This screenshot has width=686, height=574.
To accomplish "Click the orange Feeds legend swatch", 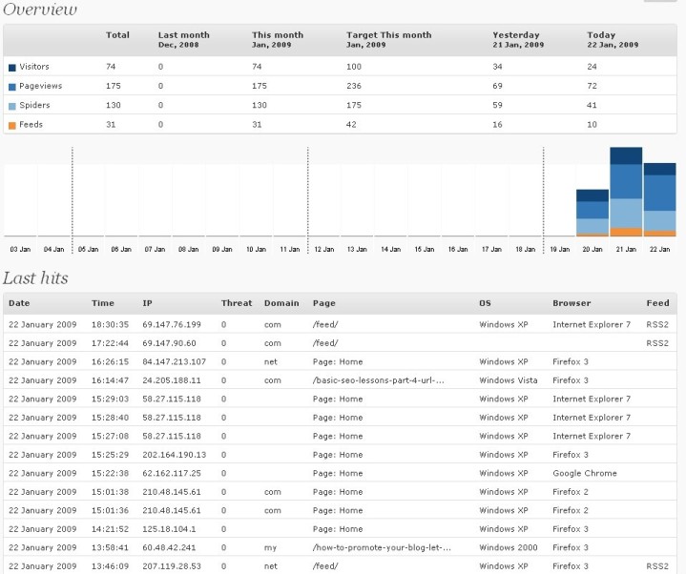I will click(11, 125).
